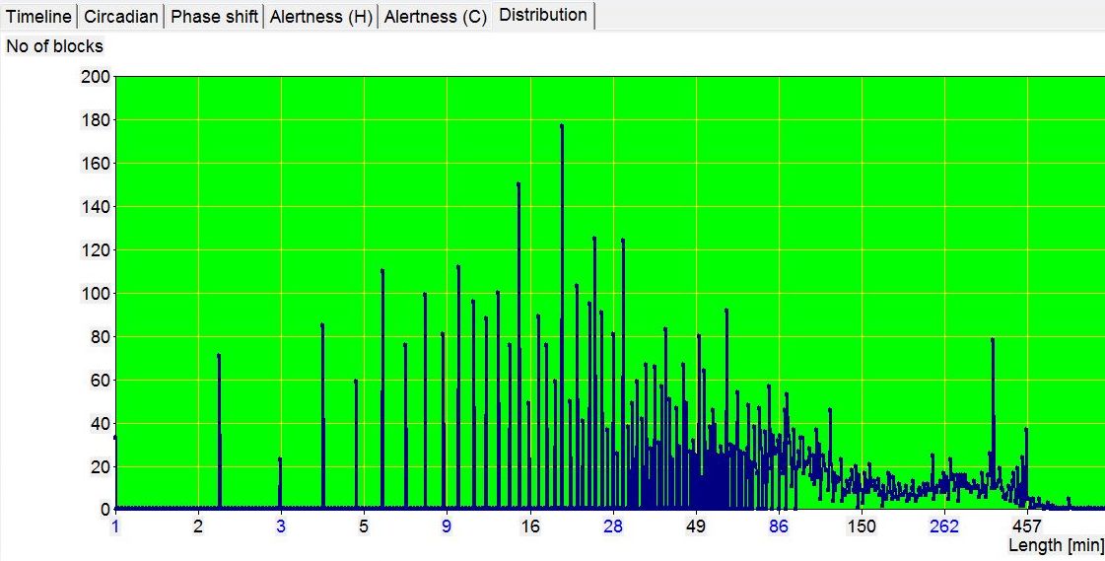Open the Phase shift tab
The width and height of the screenshot is (1105, 561).
pyautogui.click(x=215, y=17)
